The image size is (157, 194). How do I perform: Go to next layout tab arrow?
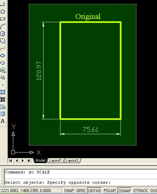tap(23, 160)
